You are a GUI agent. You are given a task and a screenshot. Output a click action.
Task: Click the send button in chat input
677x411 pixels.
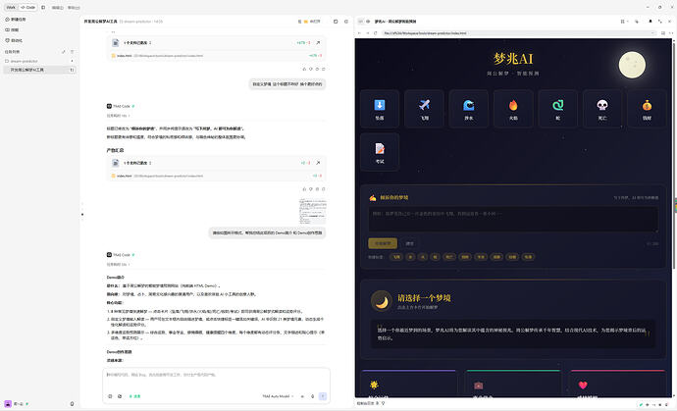point(323,396)
